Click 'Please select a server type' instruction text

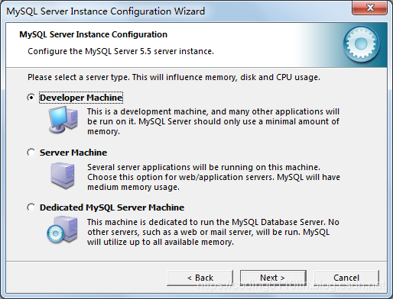(174, 77)
